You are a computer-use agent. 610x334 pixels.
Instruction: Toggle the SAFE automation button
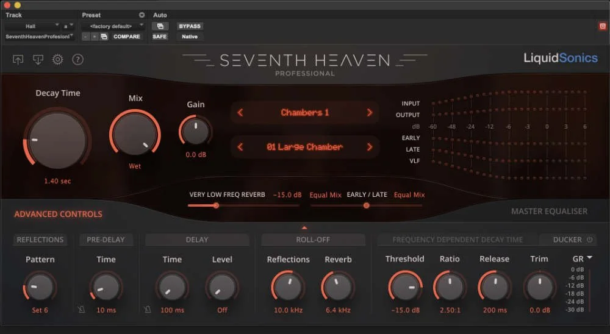coord(159,37)
